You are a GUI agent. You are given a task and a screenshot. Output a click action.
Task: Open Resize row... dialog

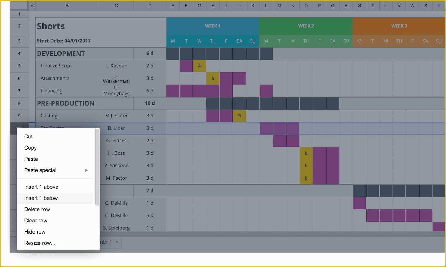pos(55,243)
